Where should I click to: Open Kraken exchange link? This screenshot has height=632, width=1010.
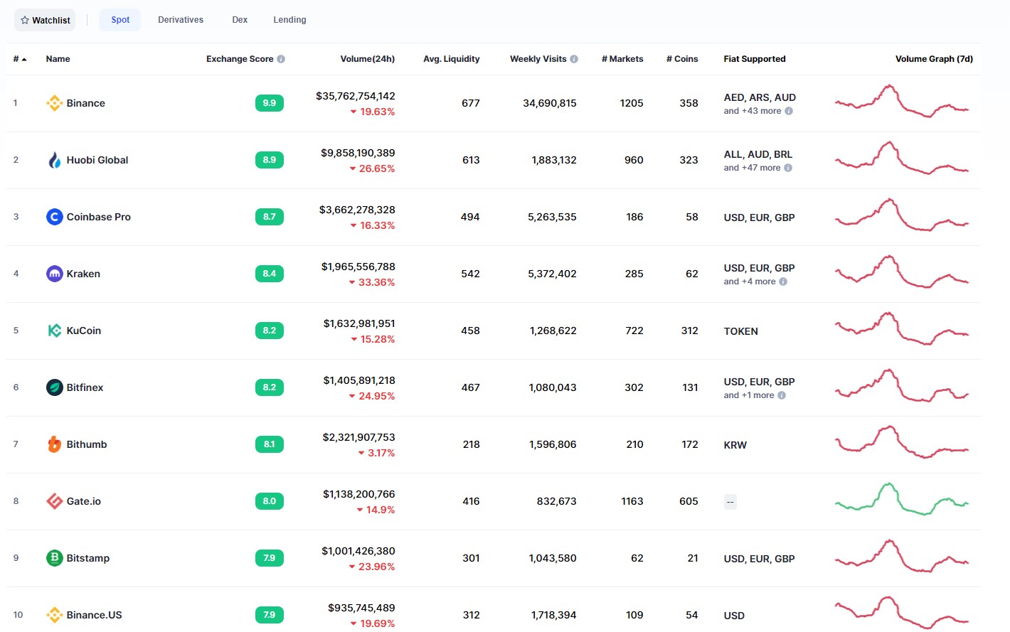[83, 274]
